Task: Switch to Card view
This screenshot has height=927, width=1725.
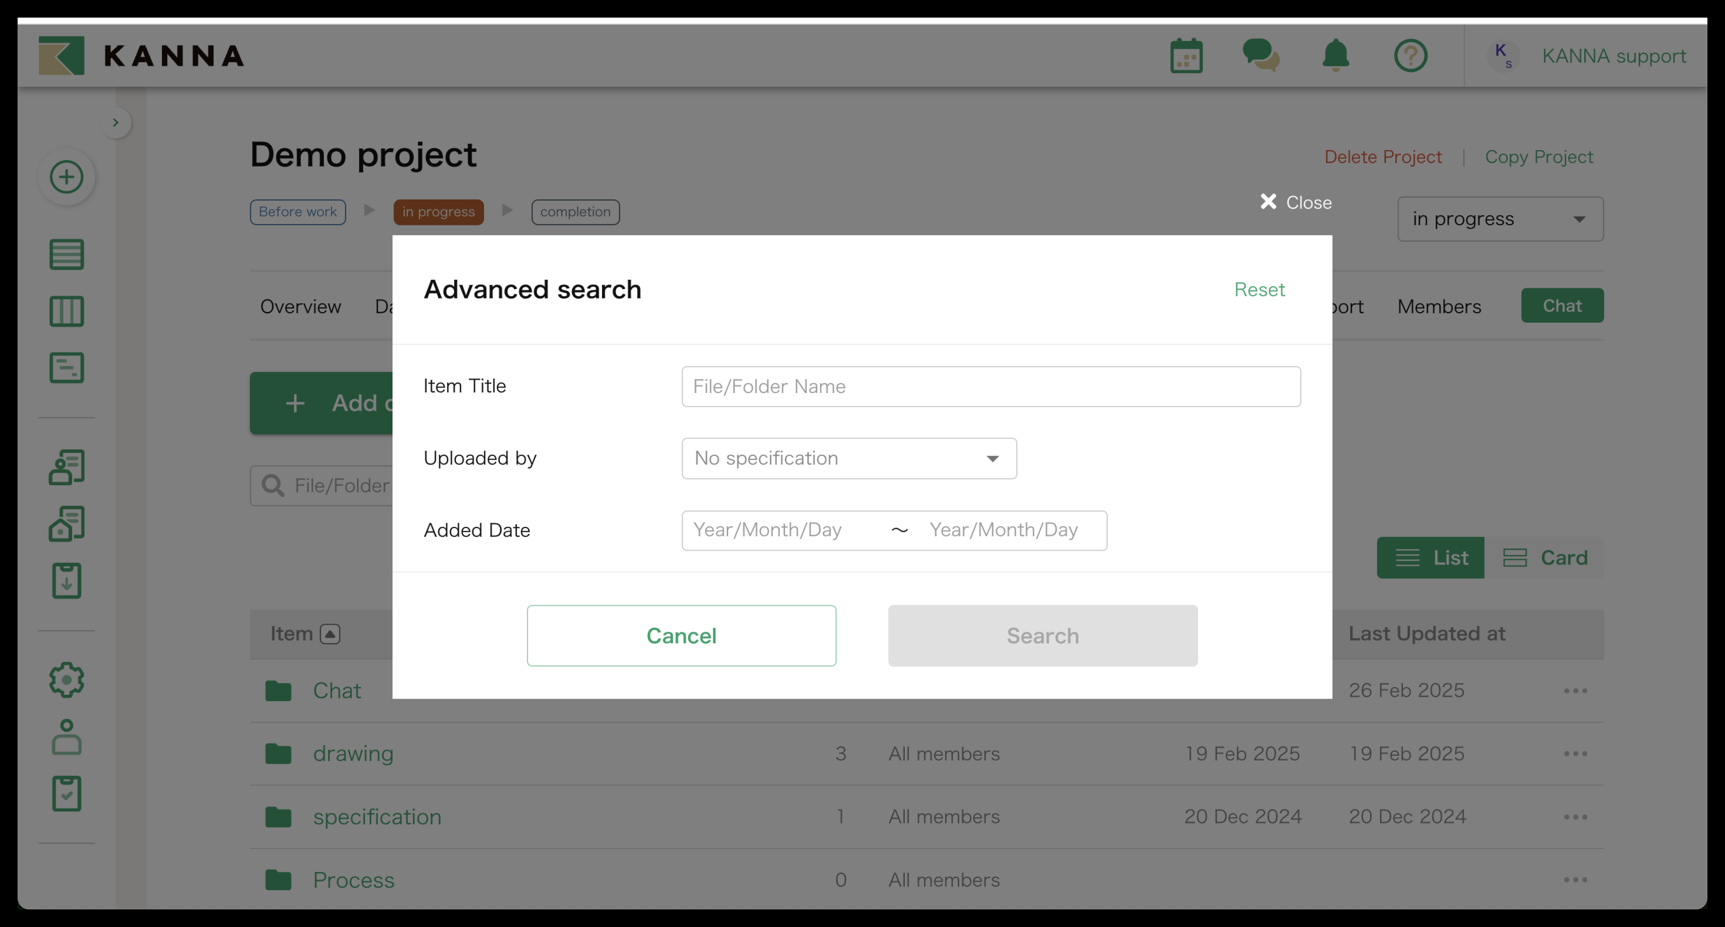Action: (x=1544, y=557)
